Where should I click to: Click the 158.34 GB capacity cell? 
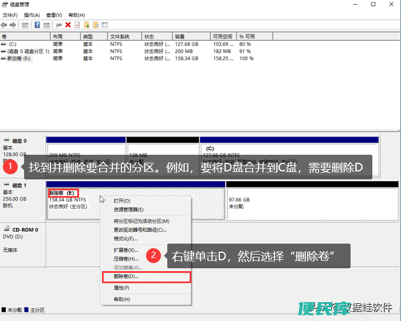187,58
